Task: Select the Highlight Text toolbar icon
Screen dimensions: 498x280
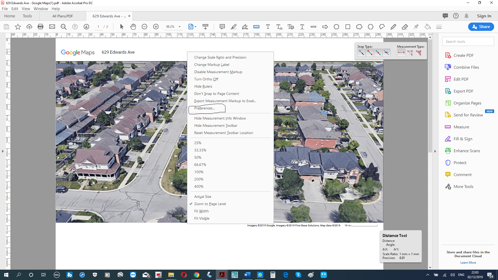Action: click(x=234, y=26)
